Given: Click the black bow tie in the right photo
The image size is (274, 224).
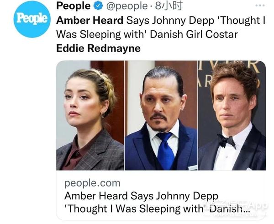Looking at the screenshot, I should tap(226, 140).
